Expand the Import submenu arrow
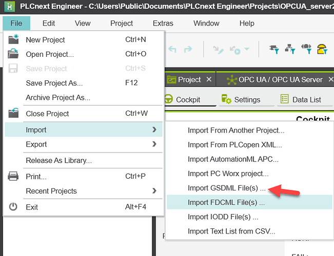Screen dimensions: 334x256 tap(154, 130)
